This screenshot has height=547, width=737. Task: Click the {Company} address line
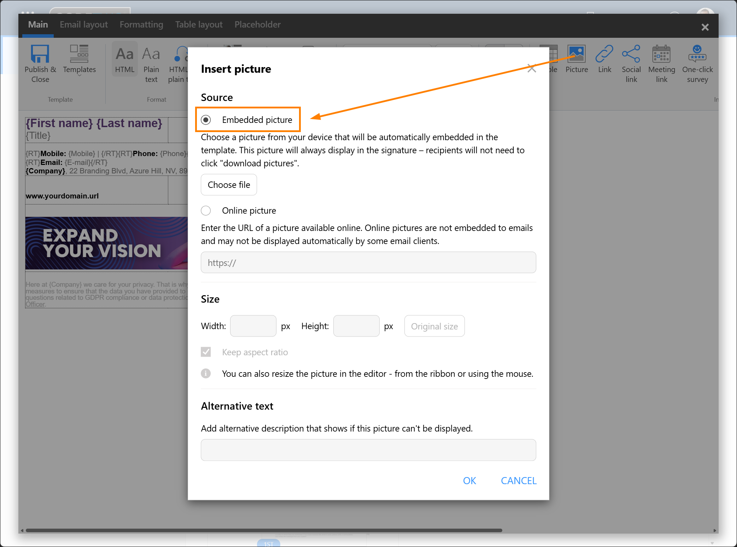click(x=106, y=171)
